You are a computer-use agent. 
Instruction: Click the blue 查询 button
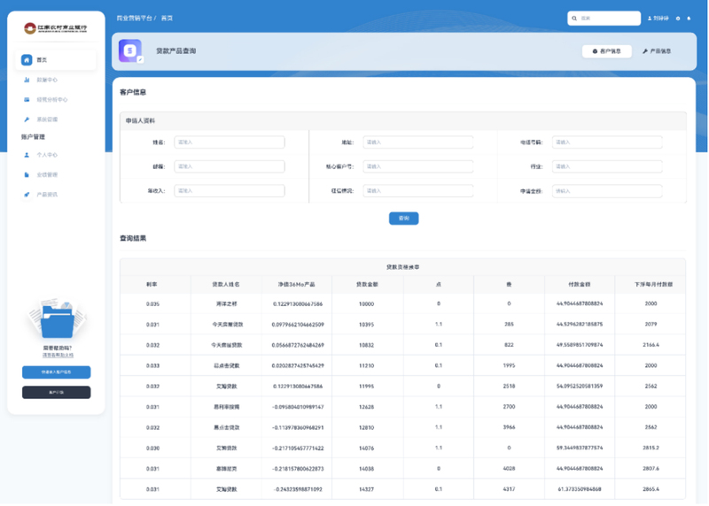click(403, 218)
